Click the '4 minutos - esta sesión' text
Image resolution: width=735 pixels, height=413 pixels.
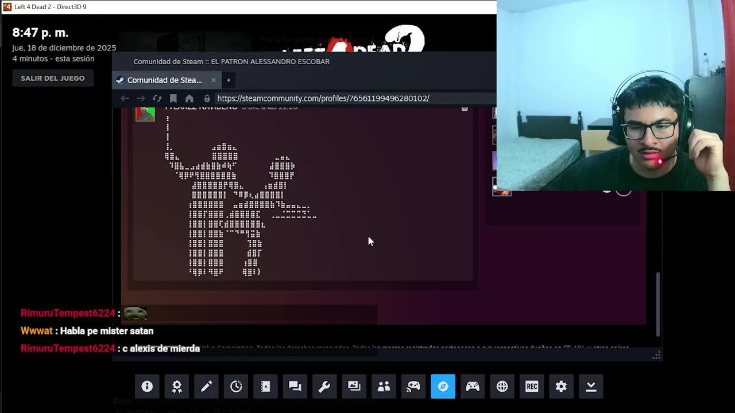(x=53, y=59)
